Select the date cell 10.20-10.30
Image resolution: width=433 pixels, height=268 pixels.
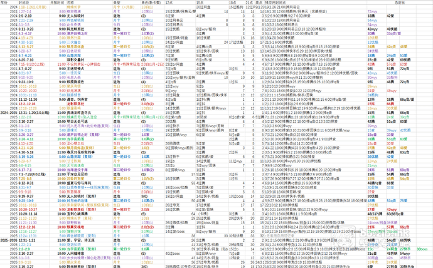point(28,91)
